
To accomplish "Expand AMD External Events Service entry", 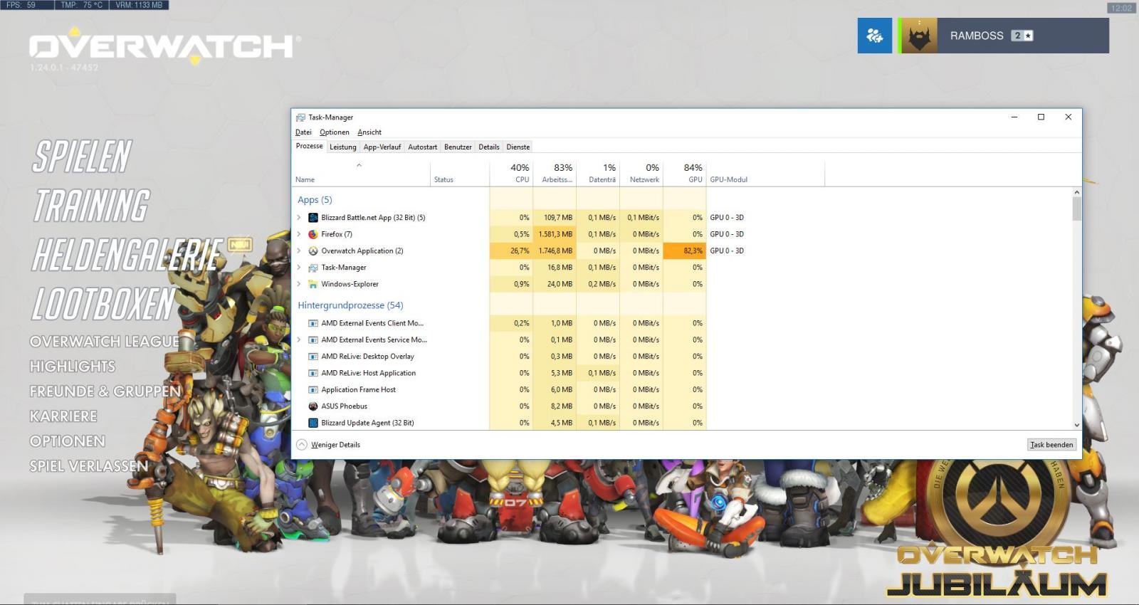I will pos(299,340).
